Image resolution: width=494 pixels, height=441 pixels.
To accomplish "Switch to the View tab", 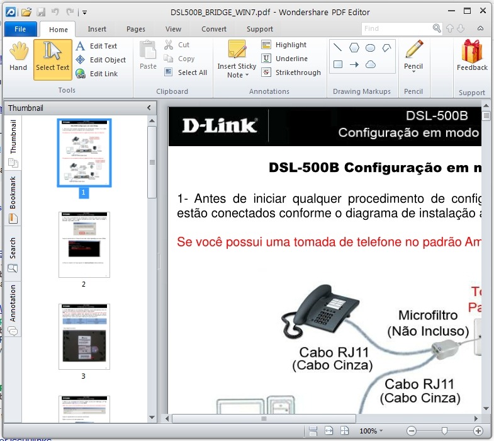I will point(173,29).
